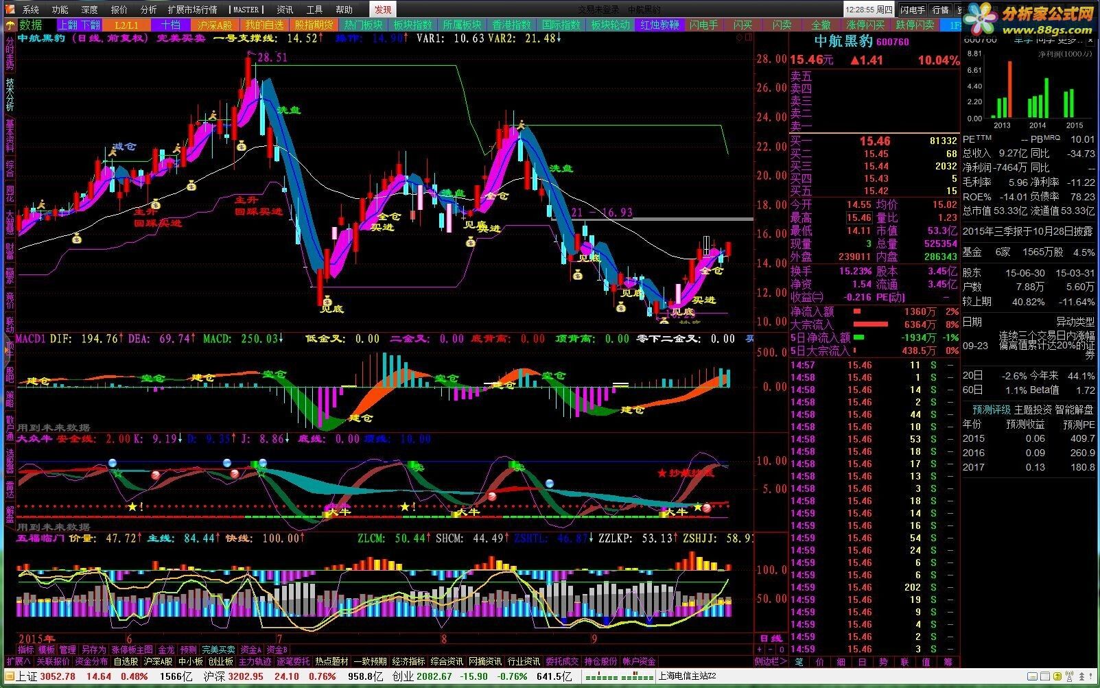Click the 全撤 order cancel button
This screenshot has width=1100, height=688.
[821, 25]
